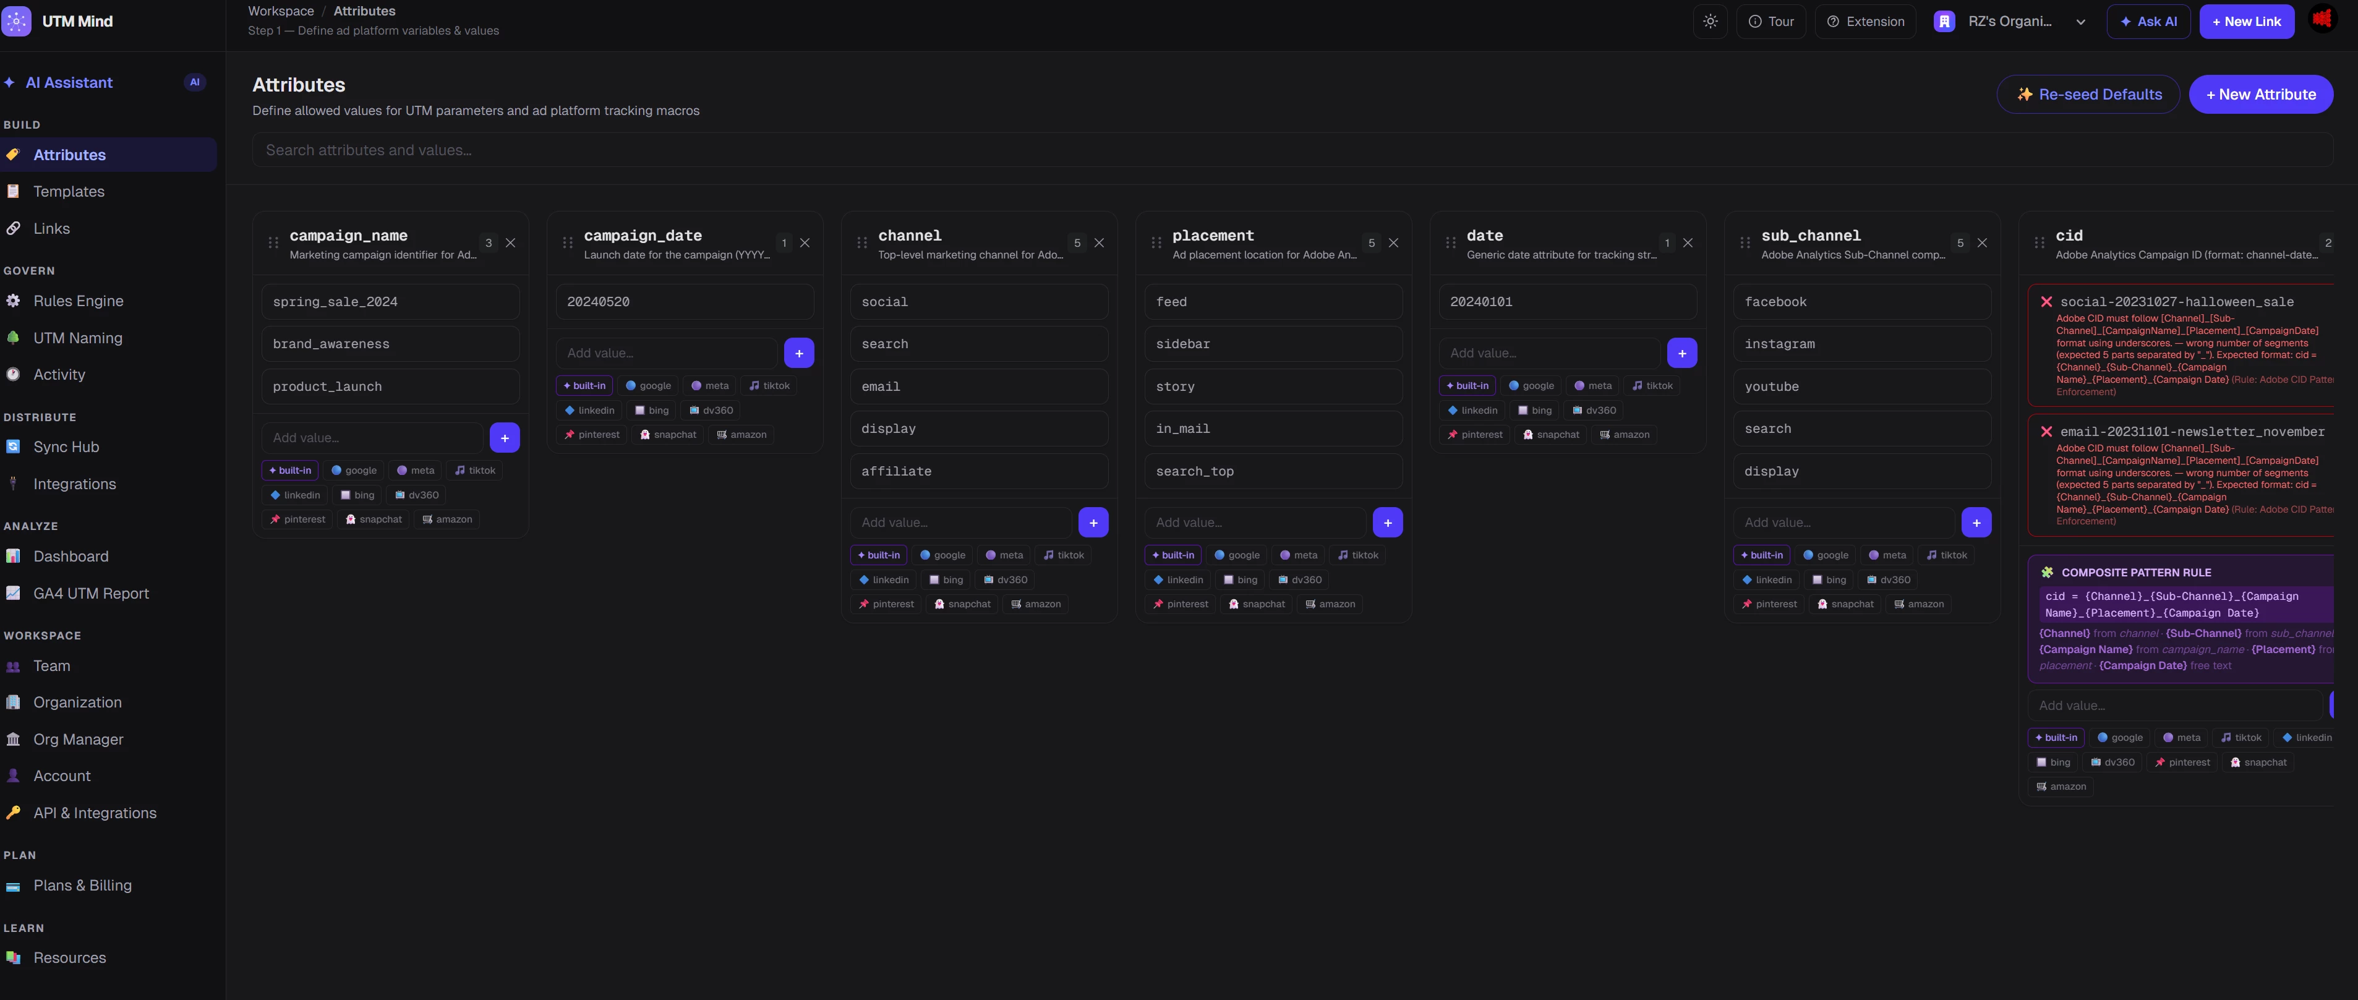The width and height of the screenshot is (2358, 1000).
Task: Click the plus icon under placement values
Action: point(1387,522)
